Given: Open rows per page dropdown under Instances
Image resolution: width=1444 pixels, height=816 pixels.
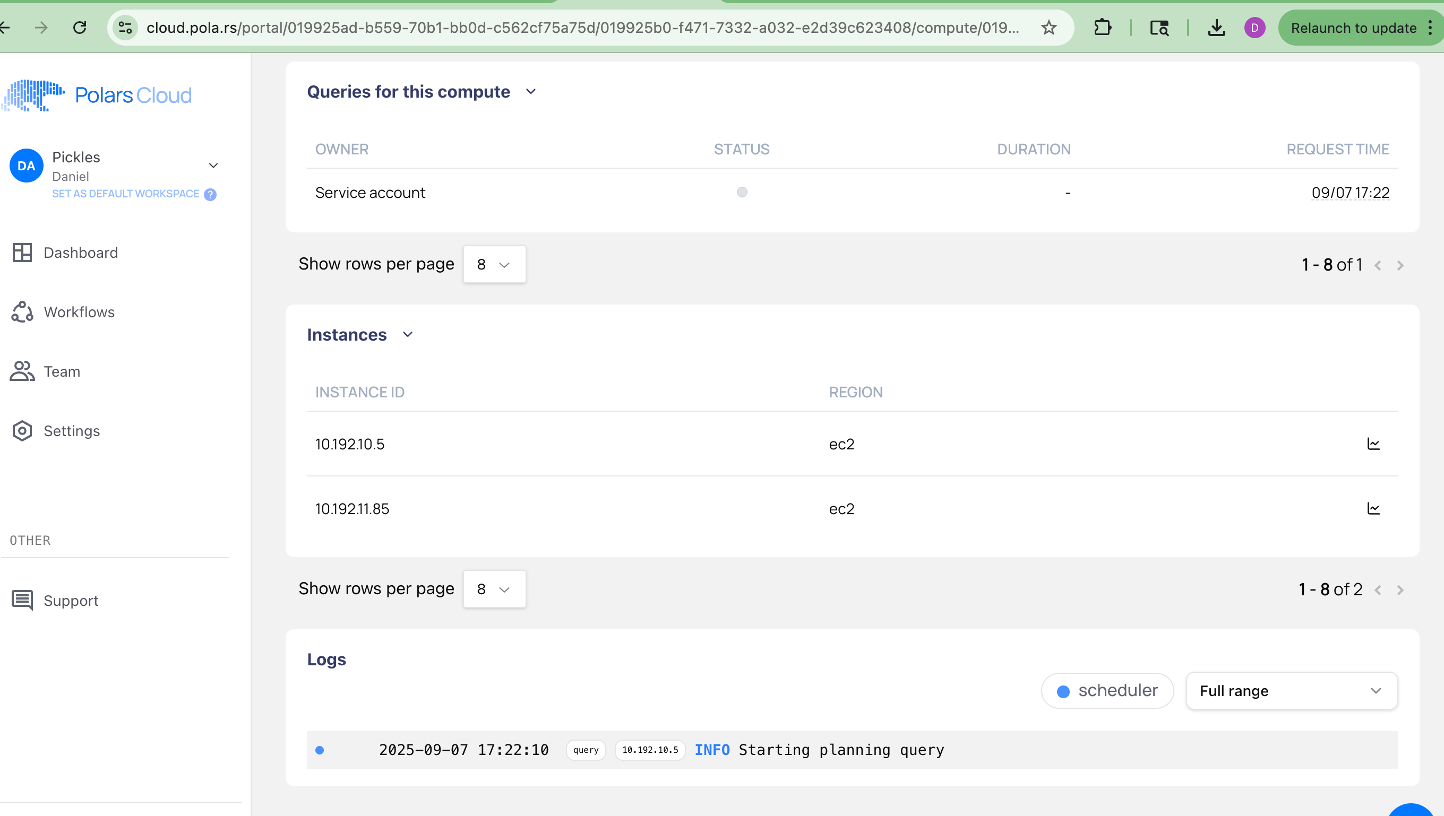Looking at the screenshot, I should (x=494, y=589).
